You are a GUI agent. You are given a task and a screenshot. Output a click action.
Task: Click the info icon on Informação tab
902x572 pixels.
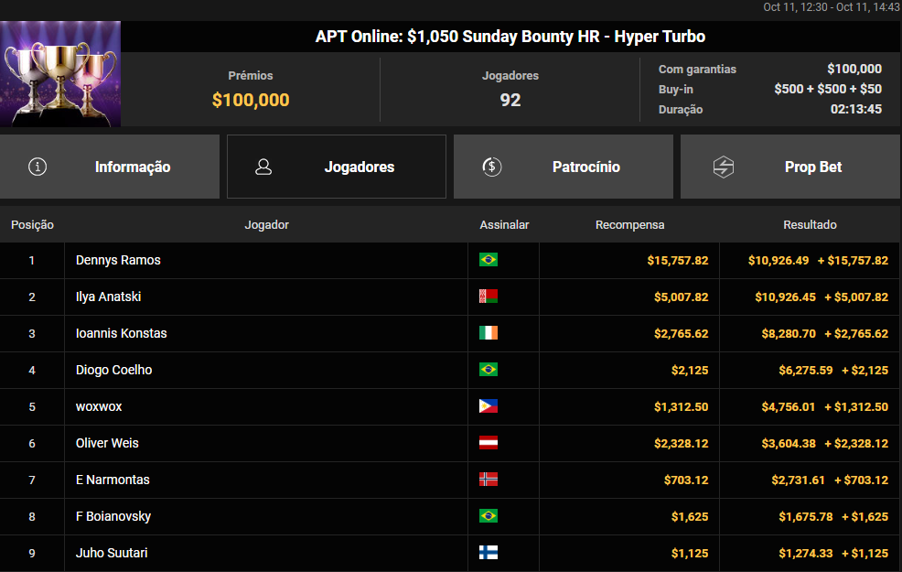(38, 167)
